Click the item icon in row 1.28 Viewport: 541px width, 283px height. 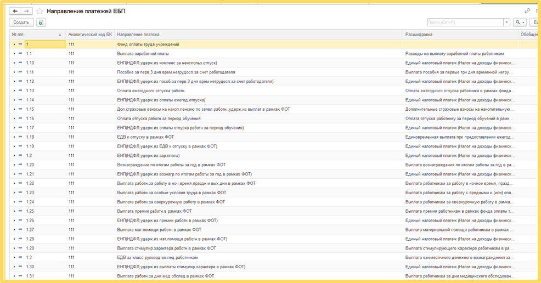tap(20, 239)
